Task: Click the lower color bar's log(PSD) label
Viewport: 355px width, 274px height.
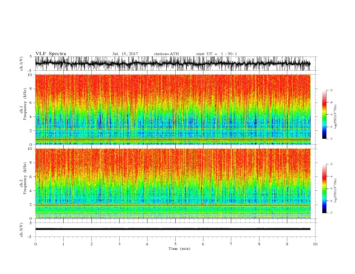Action: point(336,190)
